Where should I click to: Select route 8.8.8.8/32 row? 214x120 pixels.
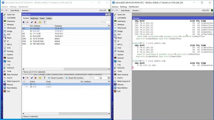tap(66, 36)
